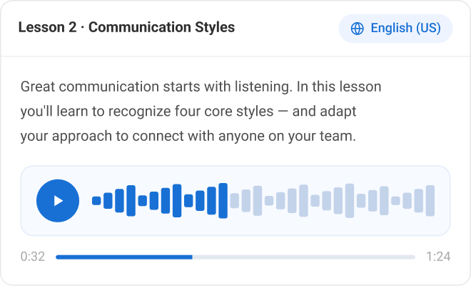471x286 pixels.
Task: Click the total duration 1:24
Action: click(438, 257)
